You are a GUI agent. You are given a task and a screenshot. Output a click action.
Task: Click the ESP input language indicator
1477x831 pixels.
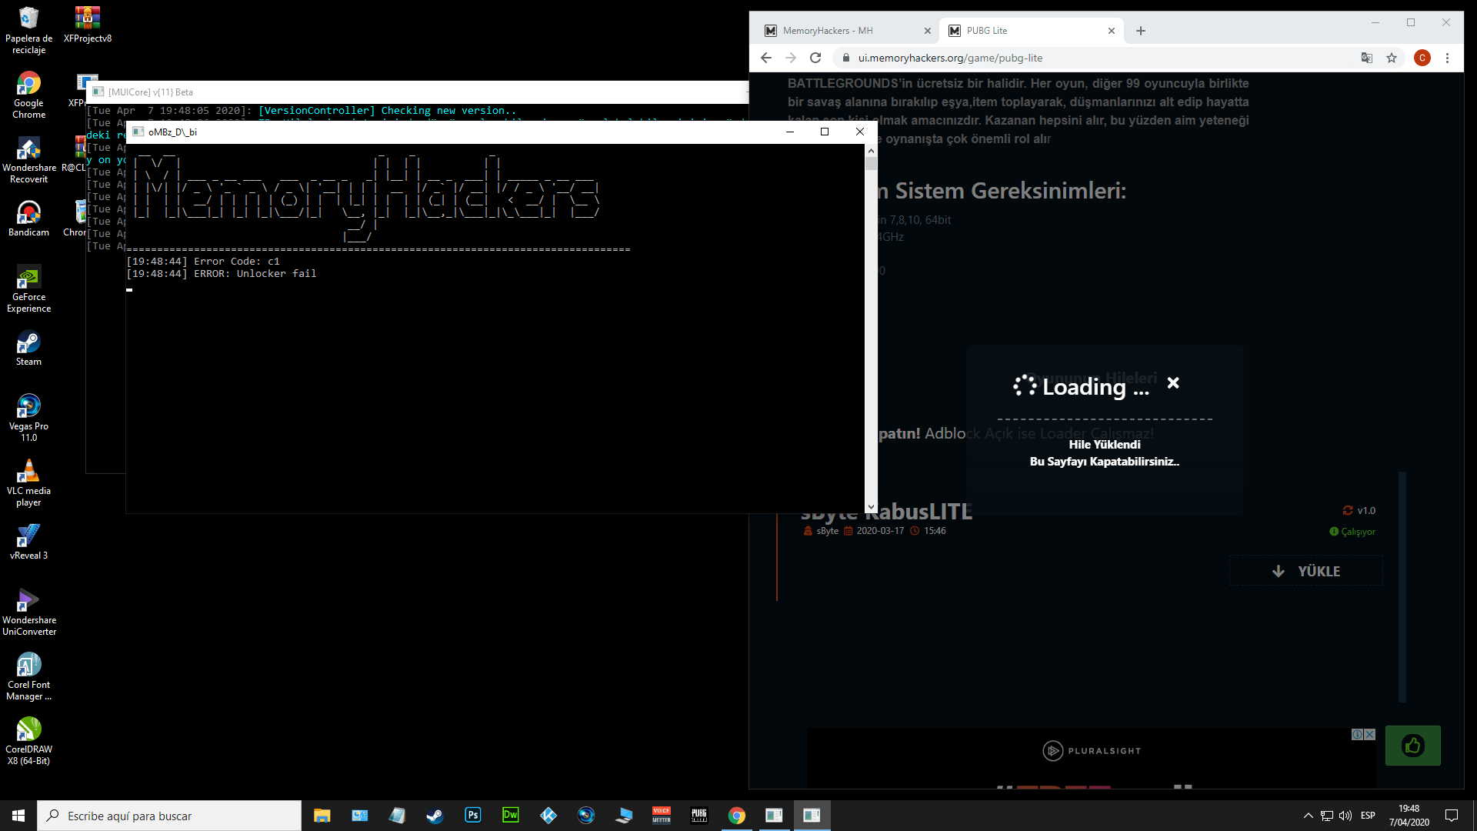click(x=1368, y=816)
